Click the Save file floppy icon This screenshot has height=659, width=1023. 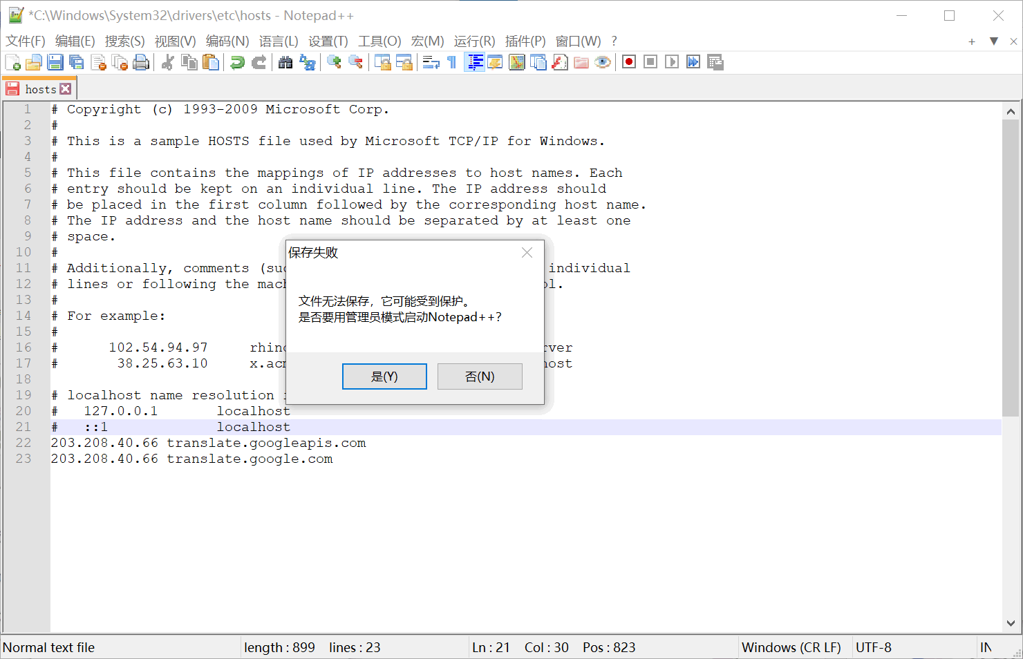(55, 62)
